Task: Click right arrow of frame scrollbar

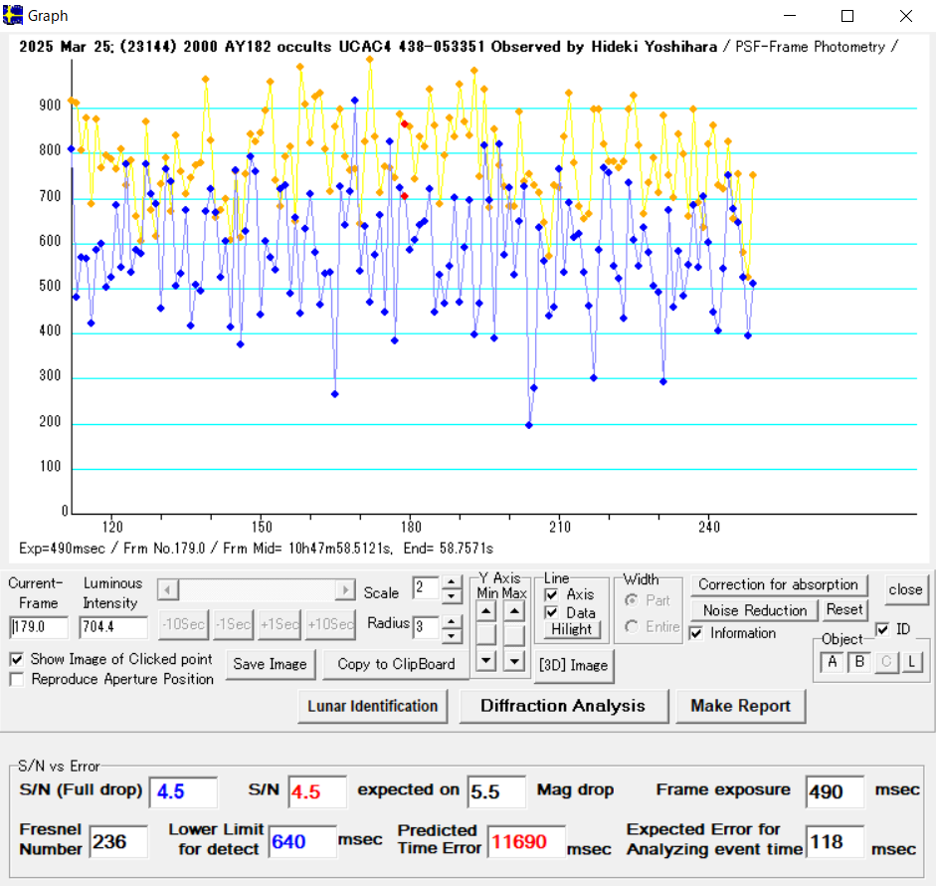Action: click(345, 590)
